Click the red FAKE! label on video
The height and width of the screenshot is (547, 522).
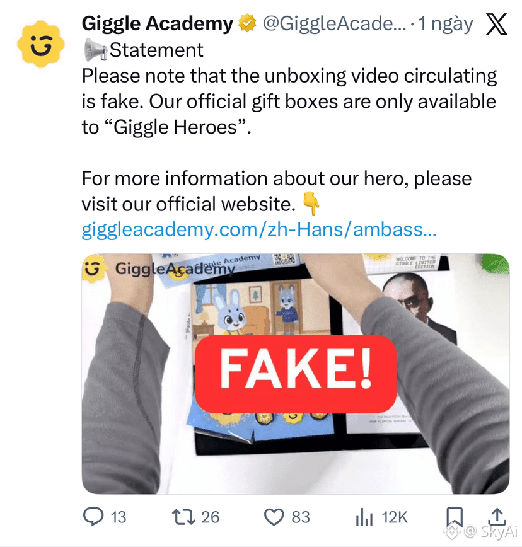tap(296, 374)
